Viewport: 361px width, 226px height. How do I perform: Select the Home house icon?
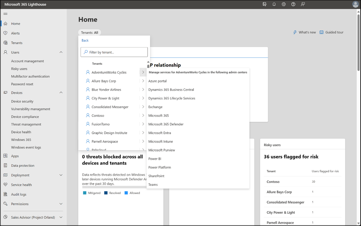point(5,24)
